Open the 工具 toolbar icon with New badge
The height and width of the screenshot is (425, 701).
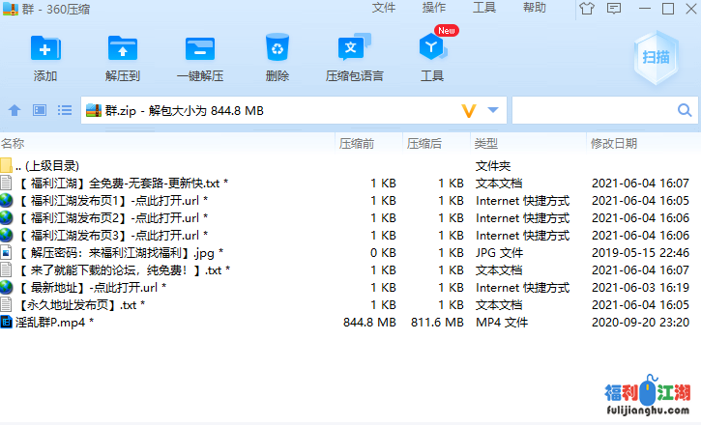pos(432,57)
